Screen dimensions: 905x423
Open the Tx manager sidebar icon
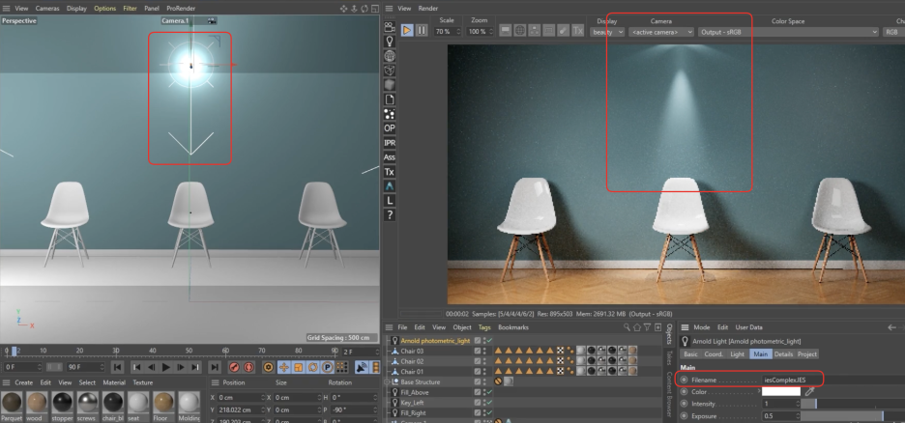click(x=390, y=172)
